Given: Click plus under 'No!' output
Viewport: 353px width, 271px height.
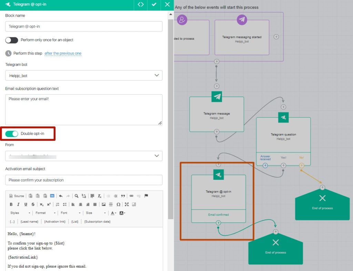Looking at the screenshot, I should pyautogui.click(x=302, y=165).
